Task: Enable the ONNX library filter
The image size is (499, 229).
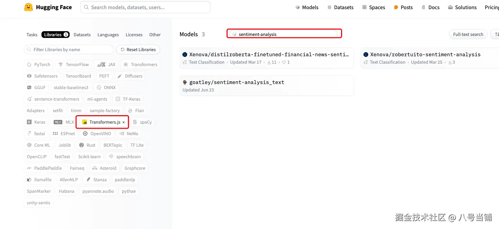Action: coord(106,87)
